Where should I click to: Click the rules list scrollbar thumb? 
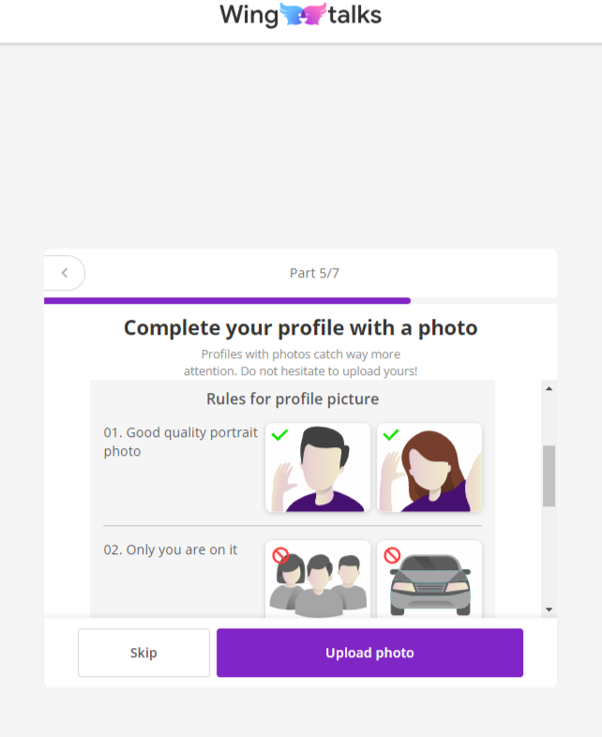[x=549, y=475]
